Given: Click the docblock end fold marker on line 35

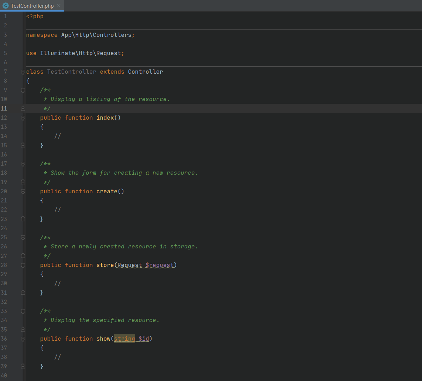Looking at the screenshot, I should pyautogui.click(x=23, y=329).
